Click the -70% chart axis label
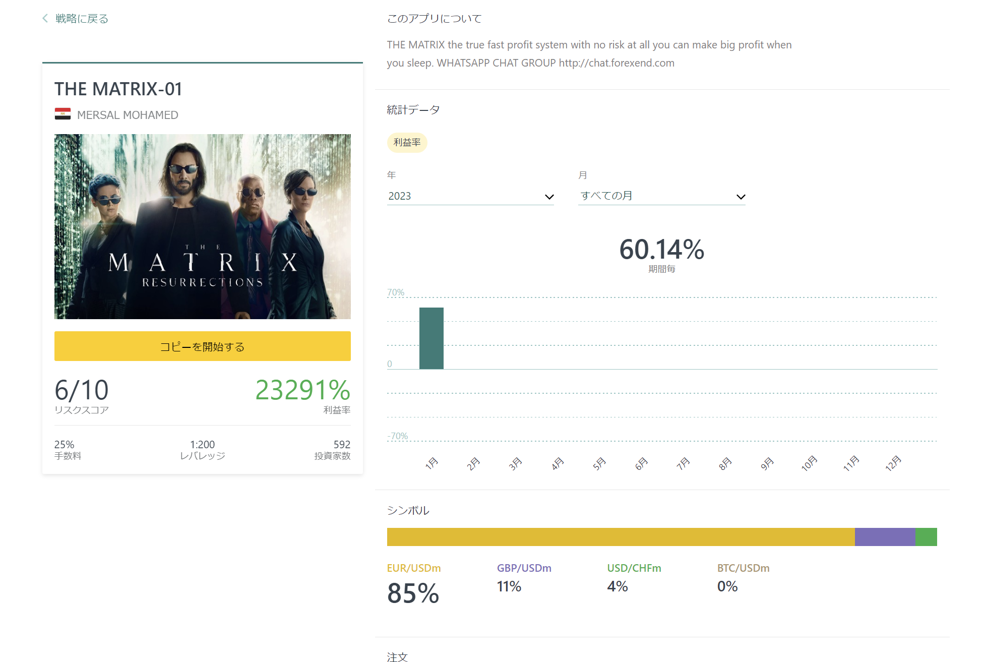Image resolution: width=984 pixels, height=662 pixels. (x=398, y=436)
